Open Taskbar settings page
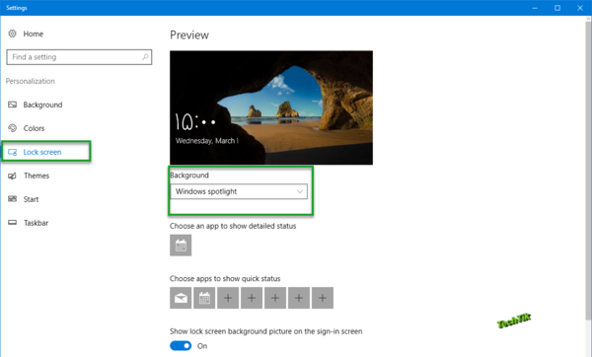 pos(36,223)
